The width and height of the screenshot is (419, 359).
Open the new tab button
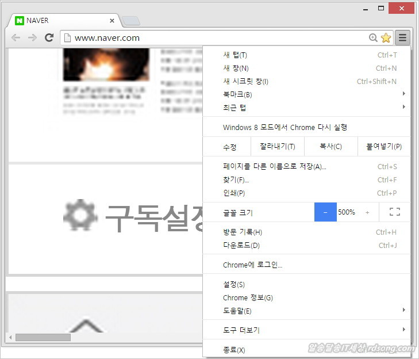(x=130, y=21)
